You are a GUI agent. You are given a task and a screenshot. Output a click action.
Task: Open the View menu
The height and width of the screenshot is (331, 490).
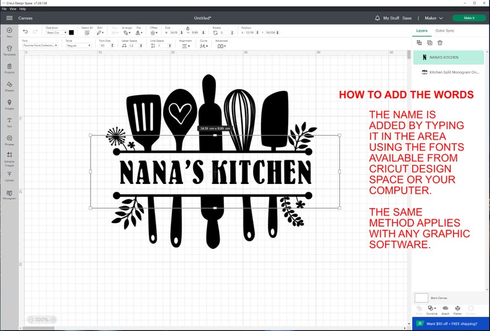tap(13, 9)
